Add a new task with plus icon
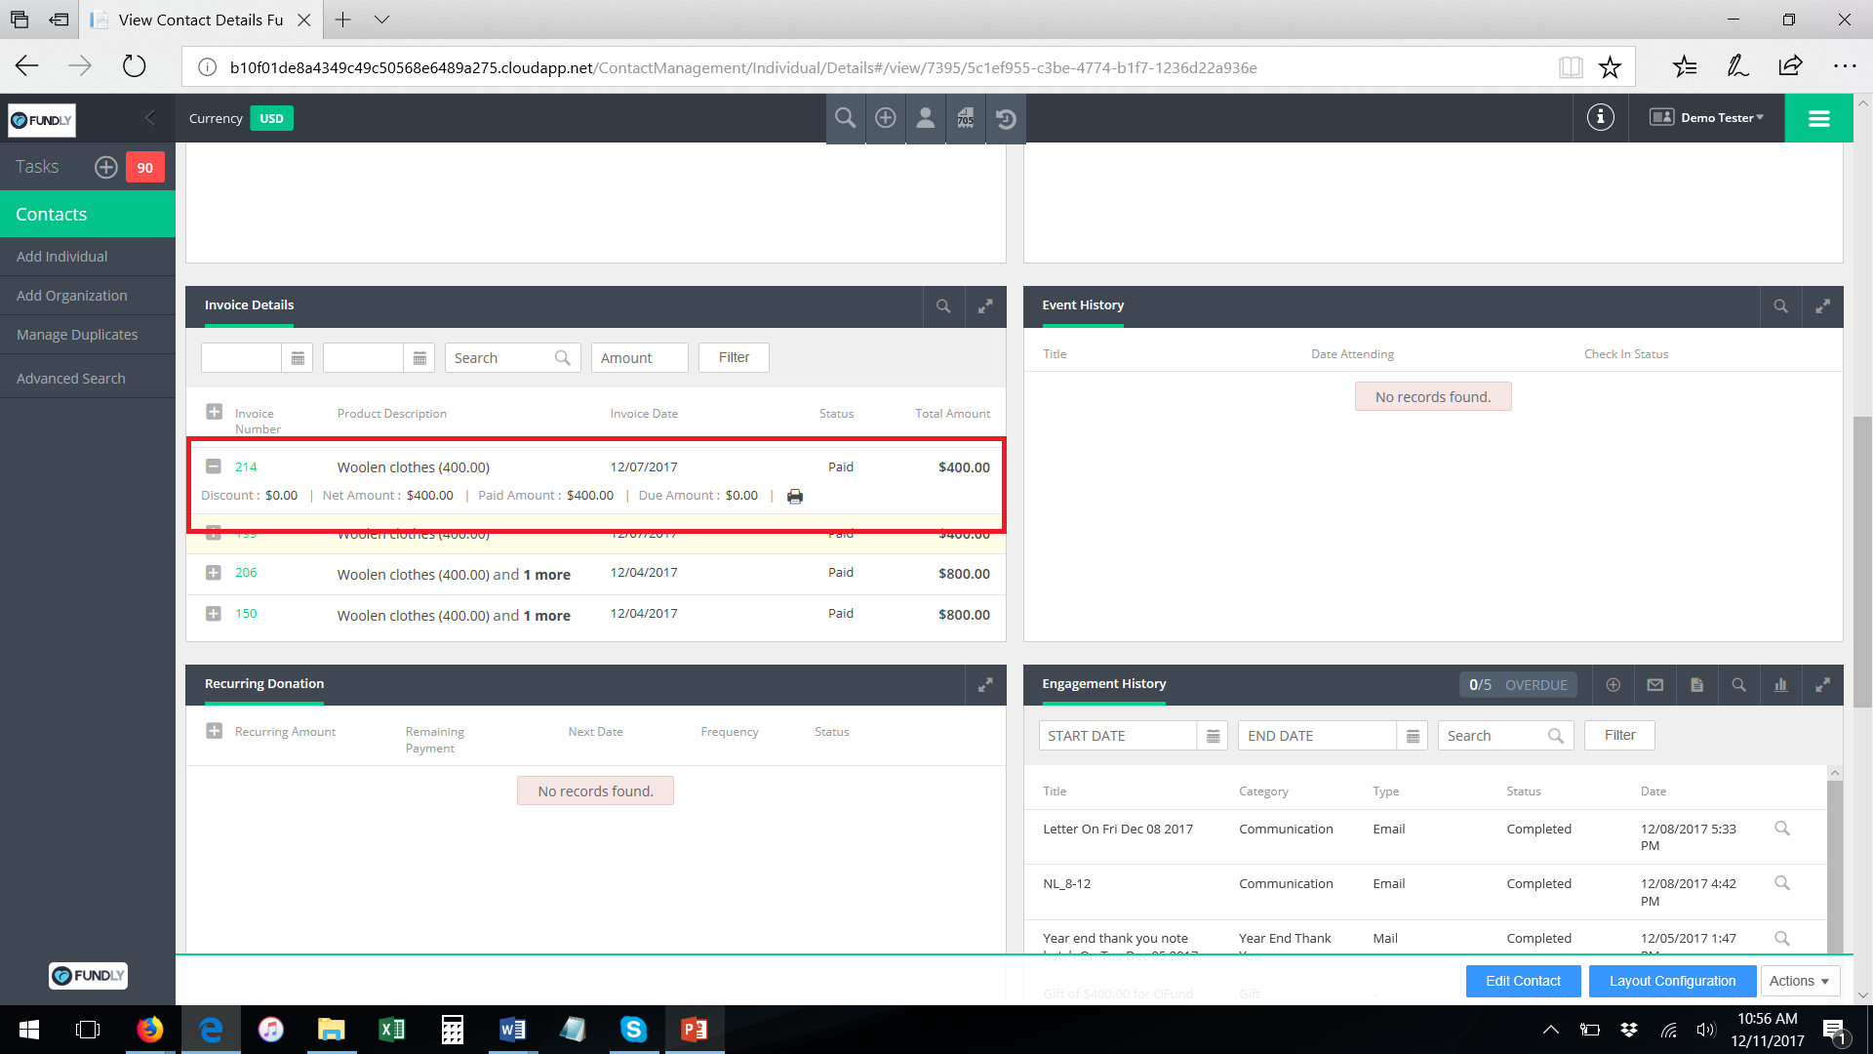This screenshot has width=1873, height=1054. click(x=105, y=167)
